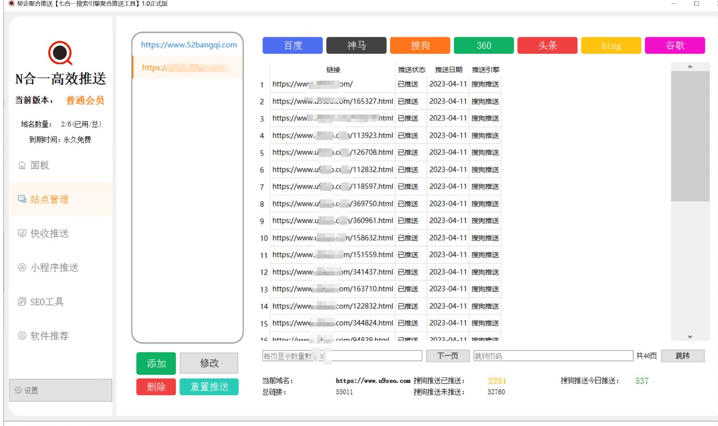This screenshot has width=718, height=426.
Task: Maximize the application window
Action: tap(696, 3)
